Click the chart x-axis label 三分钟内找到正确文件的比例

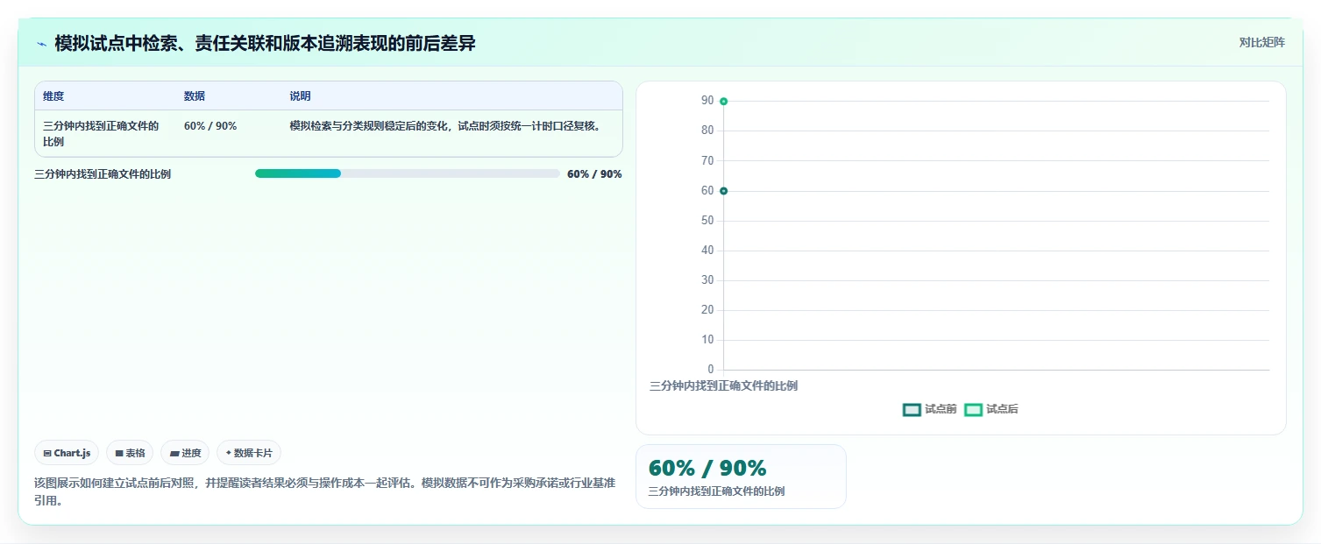coord(723,385)
